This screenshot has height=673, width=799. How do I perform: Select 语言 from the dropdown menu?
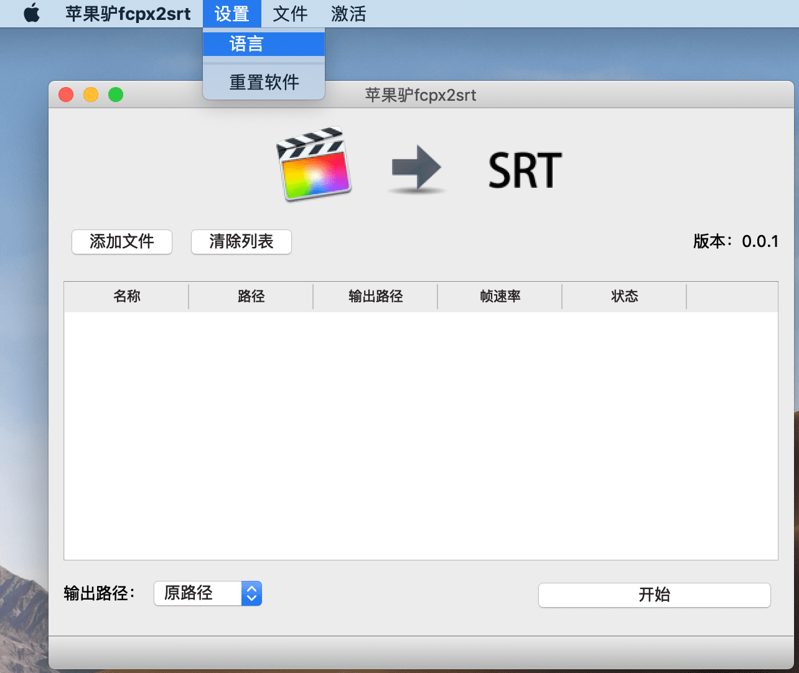pos(264,44)
